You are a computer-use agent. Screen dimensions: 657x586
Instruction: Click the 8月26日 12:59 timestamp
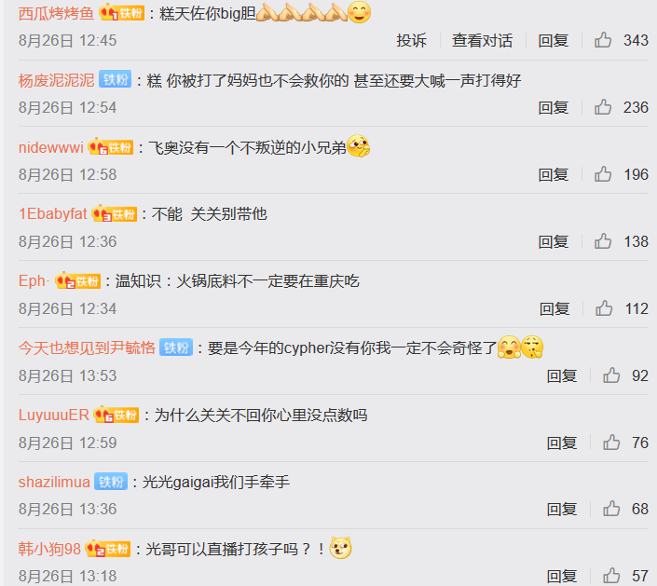pyautogui.click(x=67, y=443)
